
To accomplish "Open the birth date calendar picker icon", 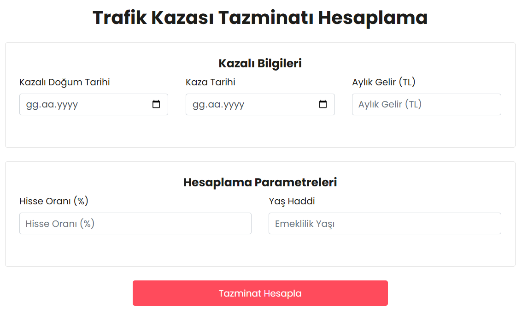I will 156,104.
